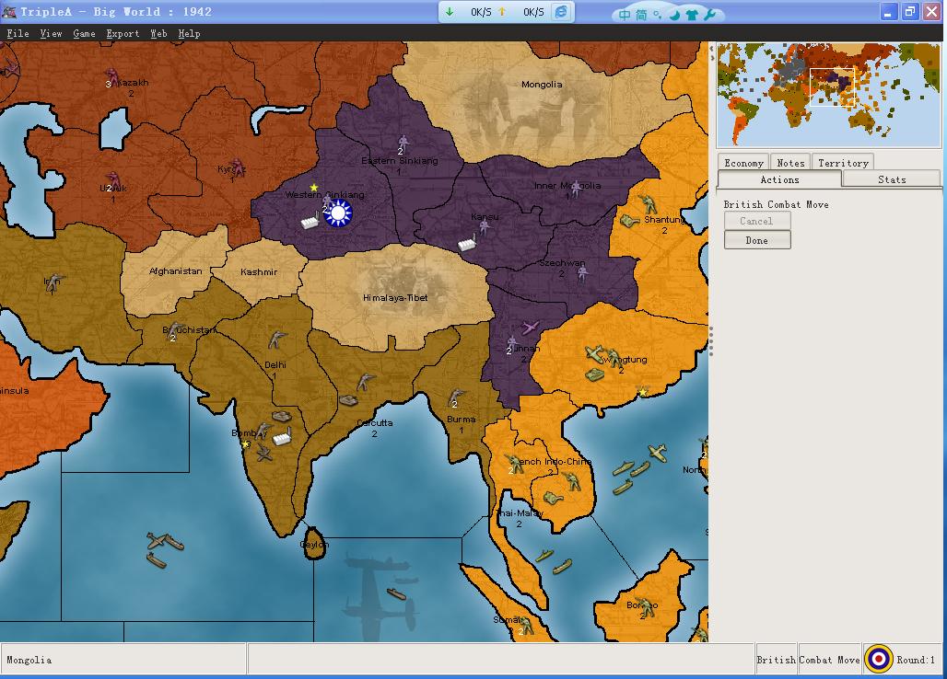Click the Internet Explorer icon in title bar
The image size is (947, 679).
(x=561, y=12)
